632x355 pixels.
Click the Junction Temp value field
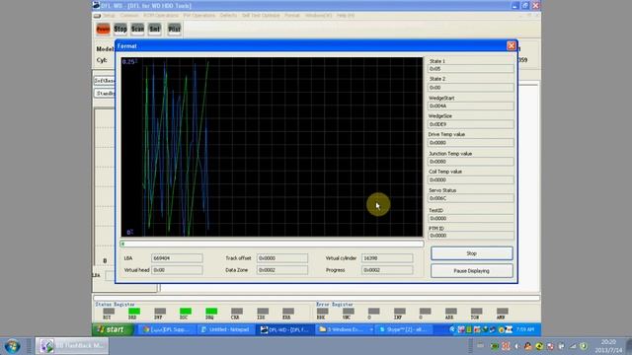470,162
